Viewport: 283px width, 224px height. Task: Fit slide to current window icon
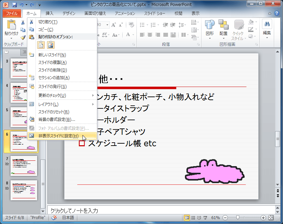(271, 218)
